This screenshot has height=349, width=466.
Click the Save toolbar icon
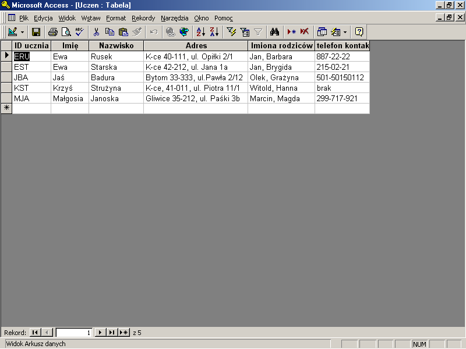[x=36, y=32]
